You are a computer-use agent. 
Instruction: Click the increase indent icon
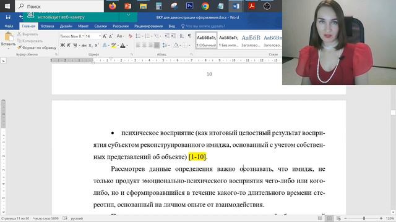[x=173, y=36]
